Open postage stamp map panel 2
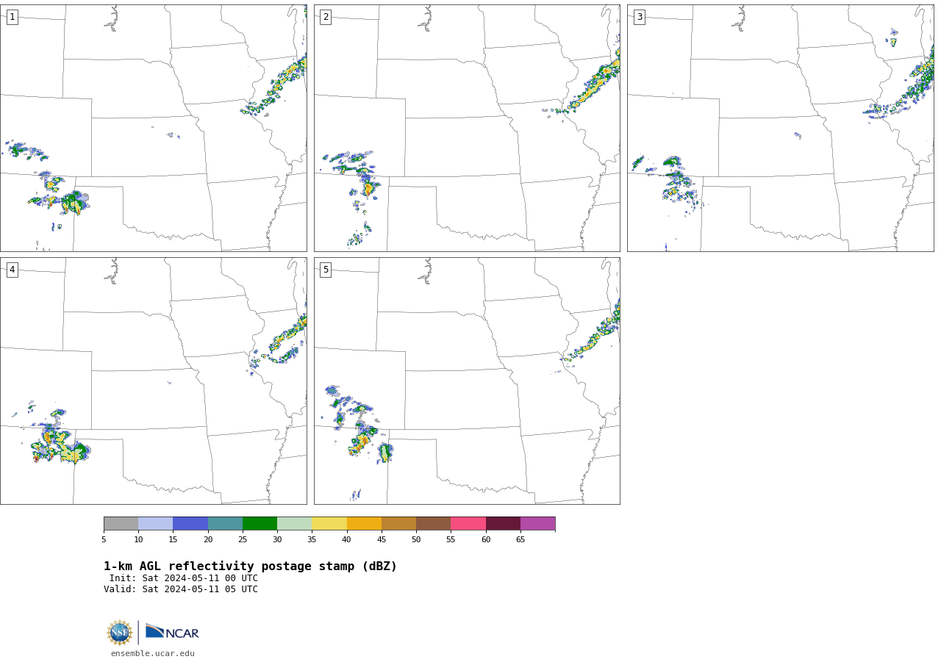The height and width of the screenshot is (662, 941). tap(467, 129)
